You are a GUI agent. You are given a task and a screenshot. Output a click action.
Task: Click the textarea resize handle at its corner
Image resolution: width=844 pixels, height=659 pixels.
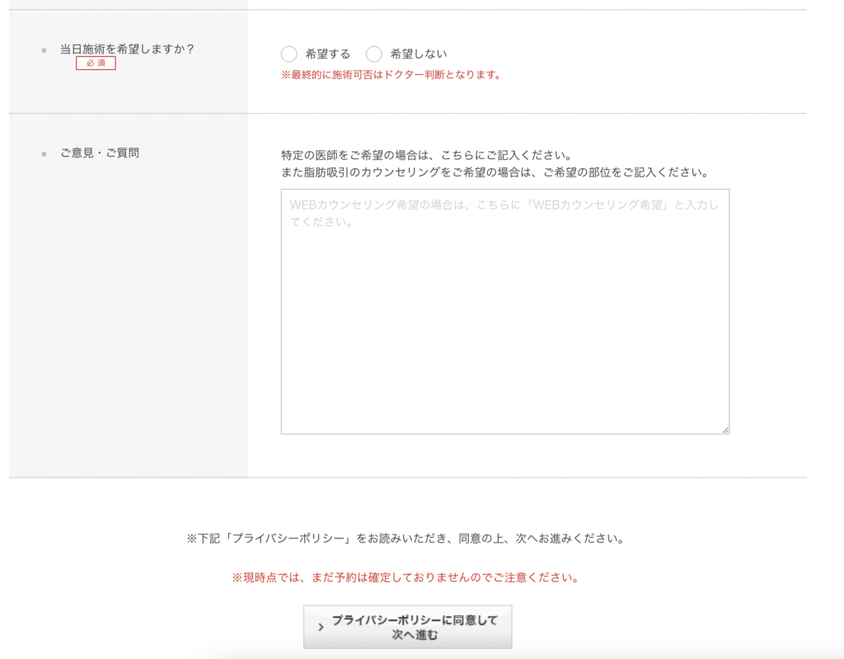pyautogui.click(x=724, y=430)
